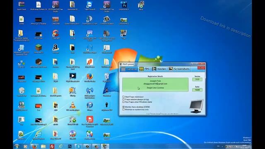Select the Games folder on desktop
Image resolution: width=265 pixels, height=149 pixels.
(72, 34)
